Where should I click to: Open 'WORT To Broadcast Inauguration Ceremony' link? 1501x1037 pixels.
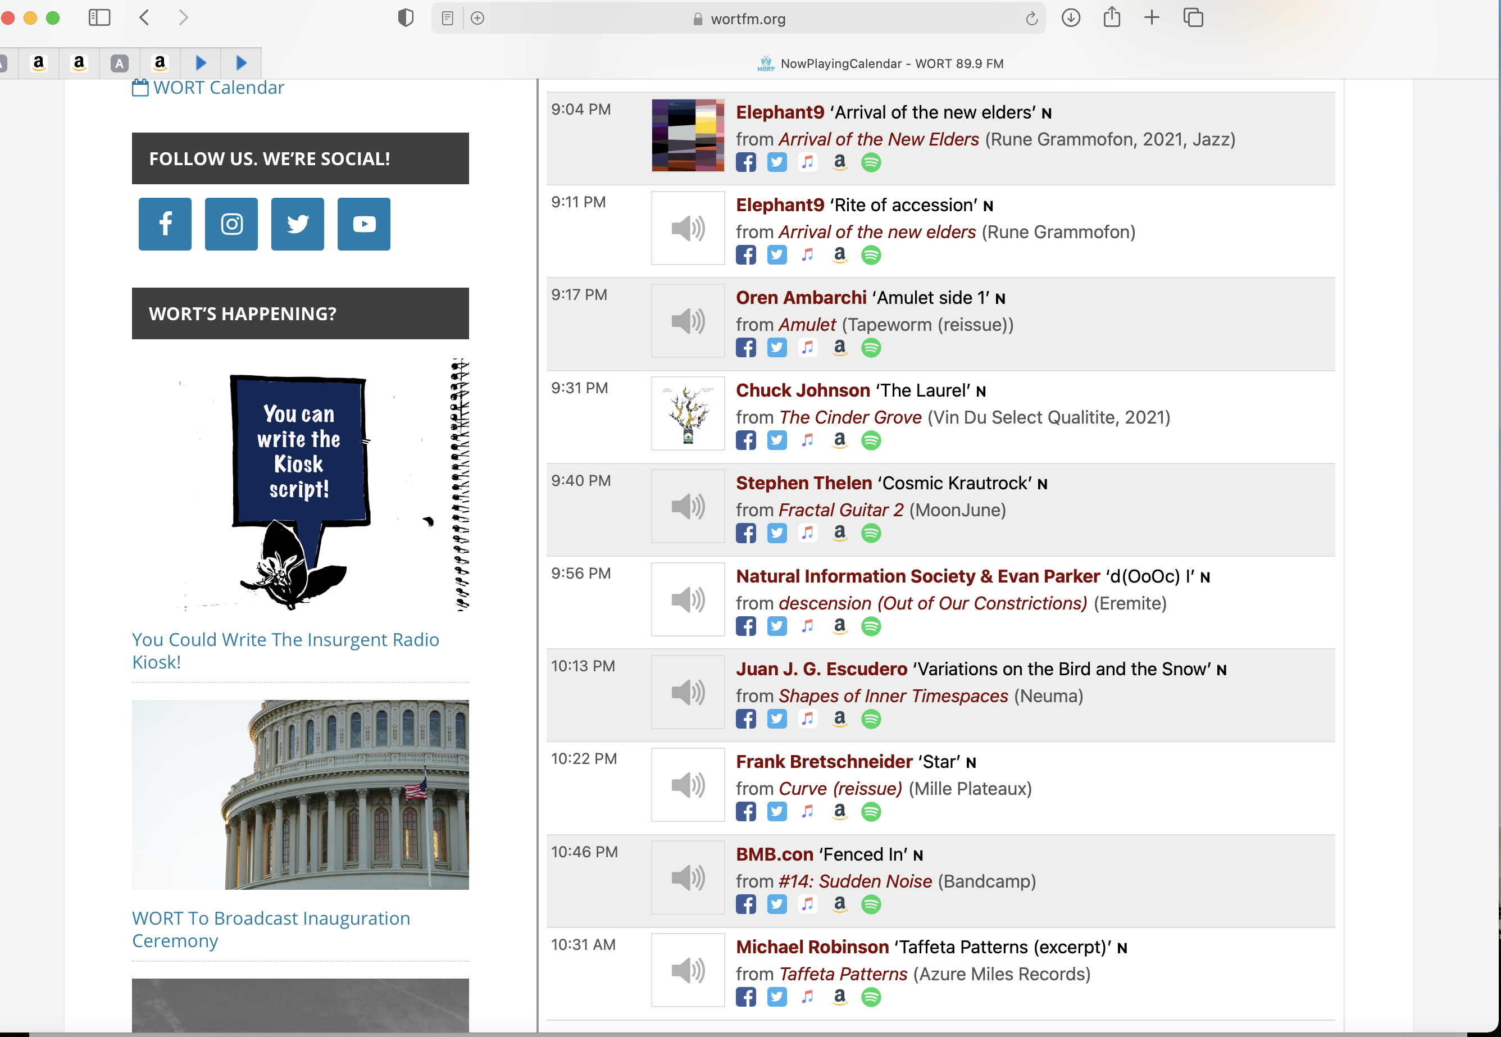point(271,930)
